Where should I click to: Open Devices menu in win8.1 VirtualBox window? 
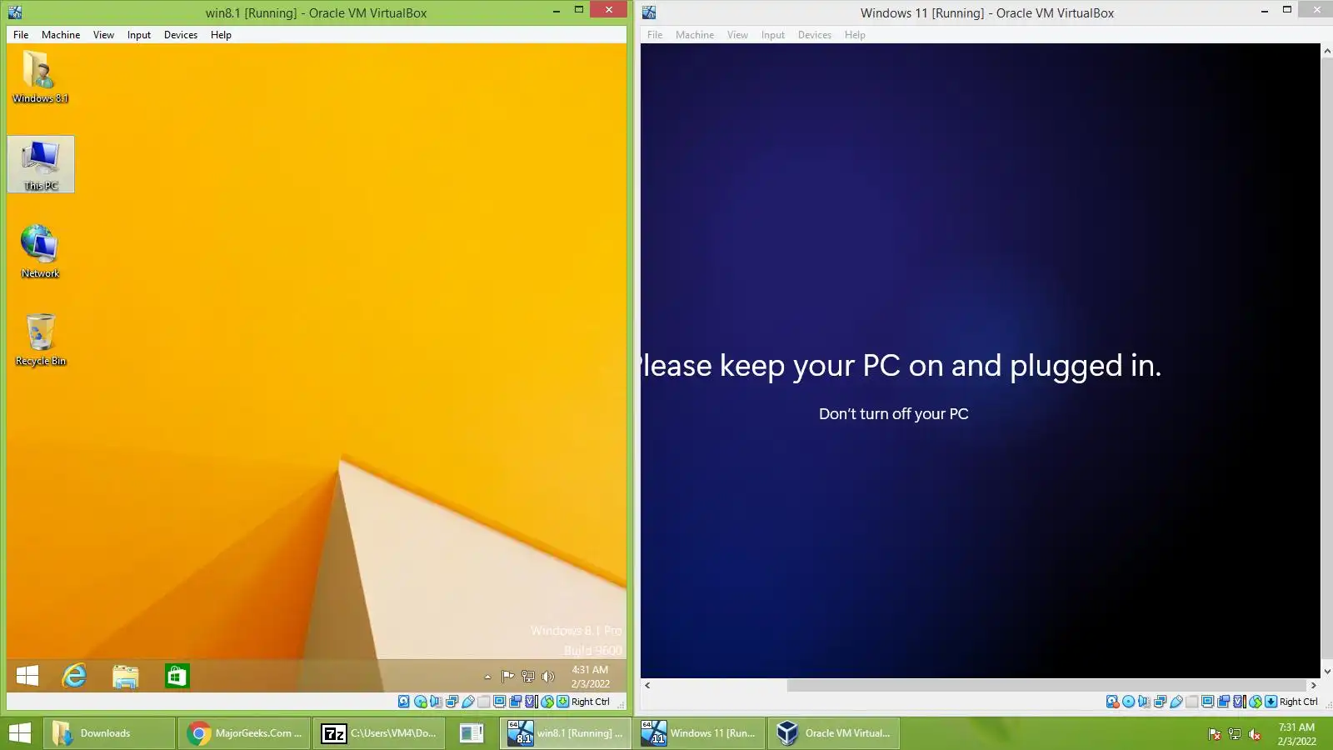pyautogui.click(x=181, y=35)
